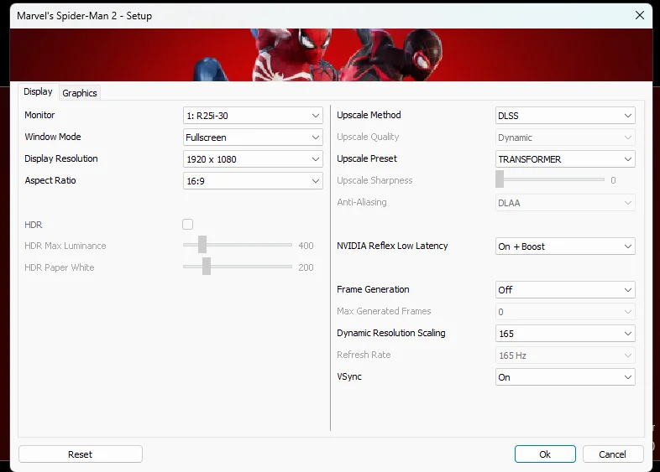Viewport: 660px width, 472px height.
Task: Click the VSync label
Action: 349,377
